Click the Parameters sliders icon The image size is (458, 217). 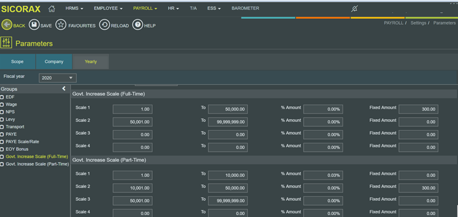coord(7,43)
